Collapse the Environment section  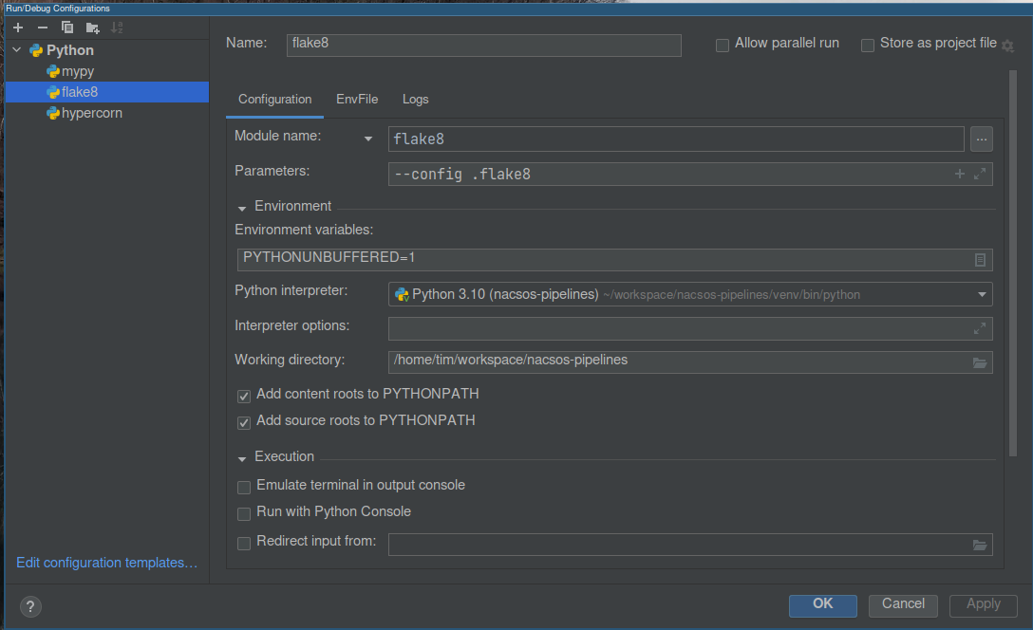click(x=243, y=207)
